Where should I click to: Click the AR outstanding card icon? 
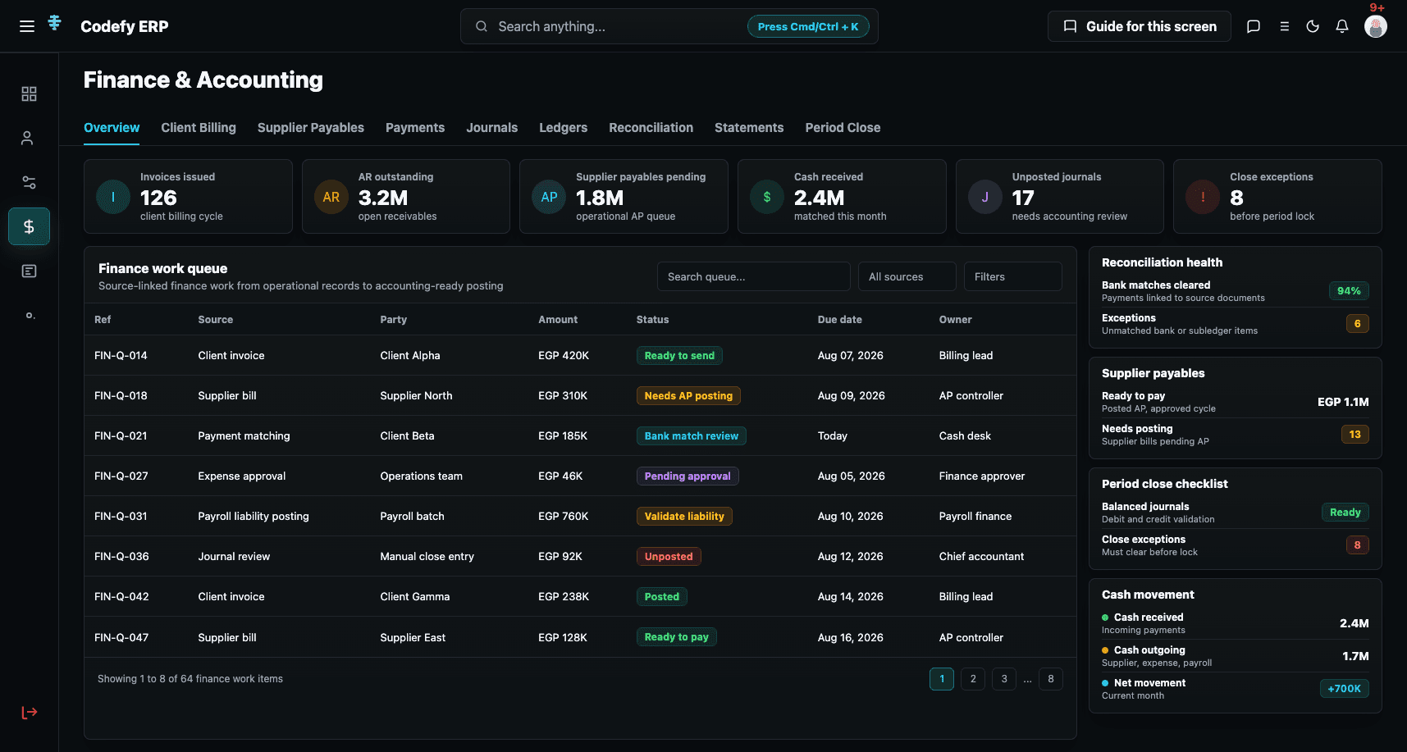pyautogui.click(x=331, y=197)
